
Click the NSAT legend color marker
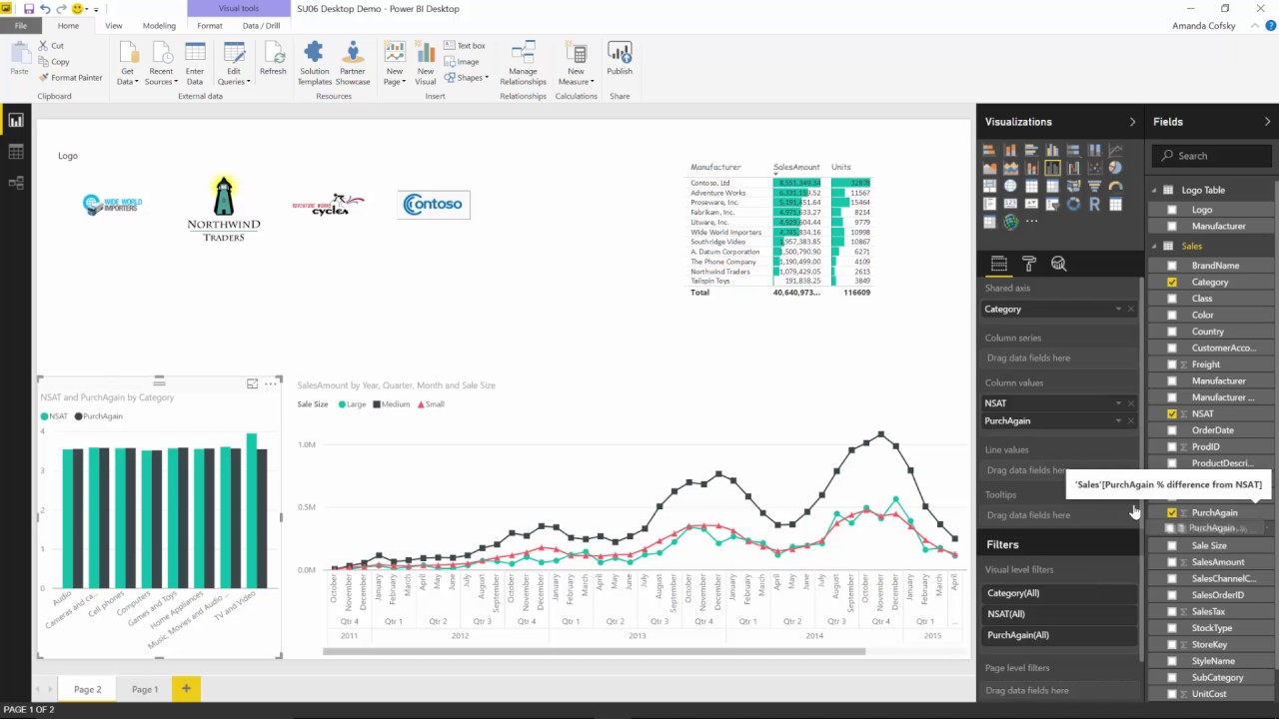44,416
